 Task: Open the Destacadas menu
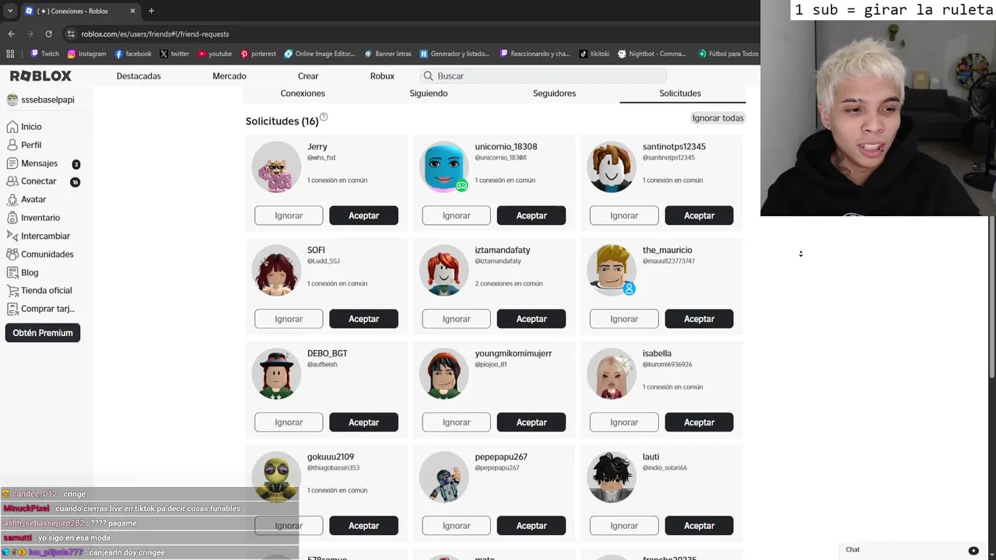(139, 75)
